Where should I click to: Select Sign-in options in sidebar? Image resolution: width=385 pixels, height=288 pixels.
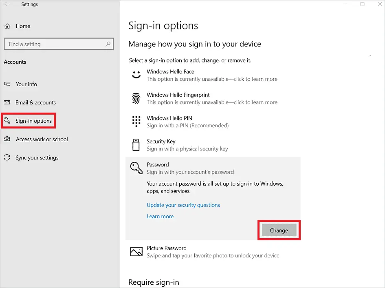[x=34, y=121]
